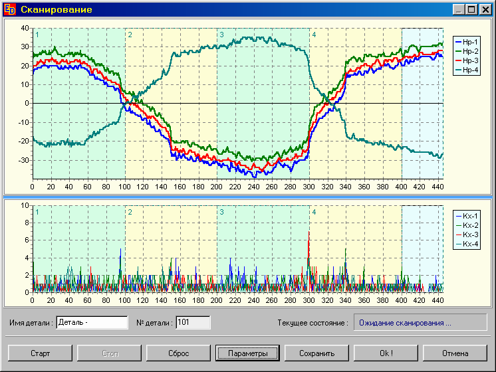The image size is (496, 372).
Task: Click zone 3 label in upper chart
Action: (221, 35)
